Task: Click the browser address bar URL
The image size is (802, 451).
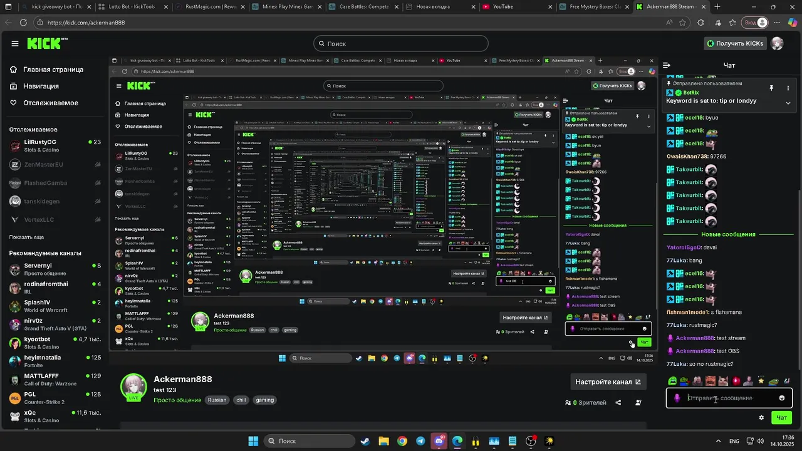Action: point(86,23)
